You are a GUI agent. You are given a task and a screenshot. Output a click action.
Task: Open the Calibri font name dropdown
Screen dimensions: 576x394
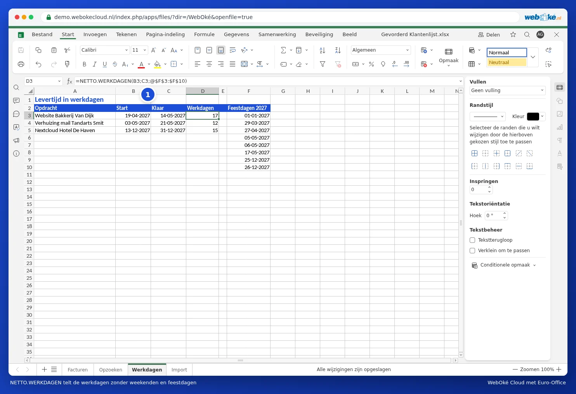127,50
